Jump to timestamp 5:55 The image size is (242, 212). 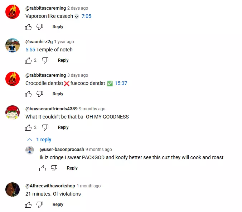(30, 50)
